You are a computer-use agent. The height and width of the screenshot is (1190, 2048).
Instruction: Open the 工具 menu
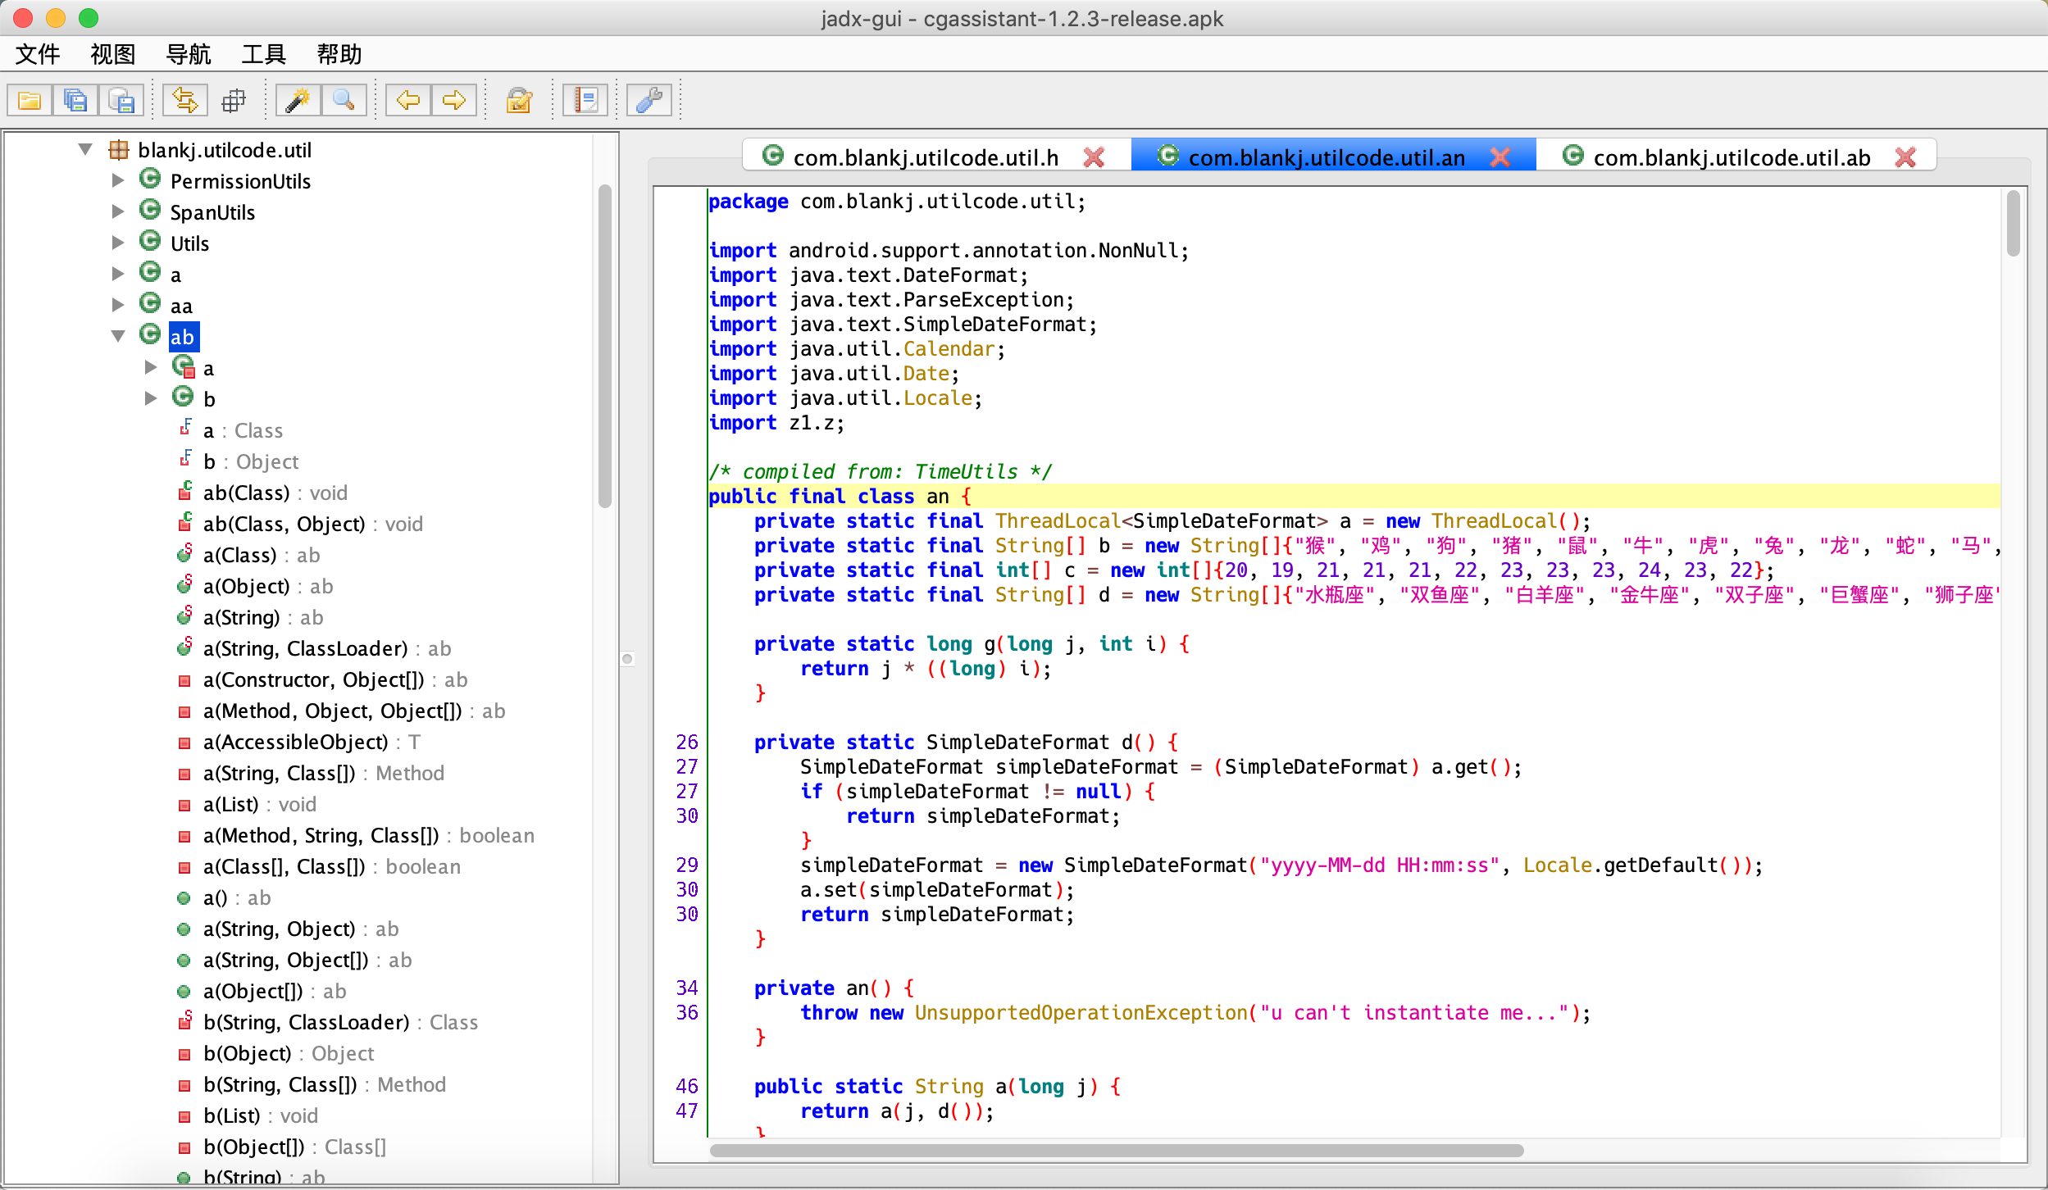263,54
